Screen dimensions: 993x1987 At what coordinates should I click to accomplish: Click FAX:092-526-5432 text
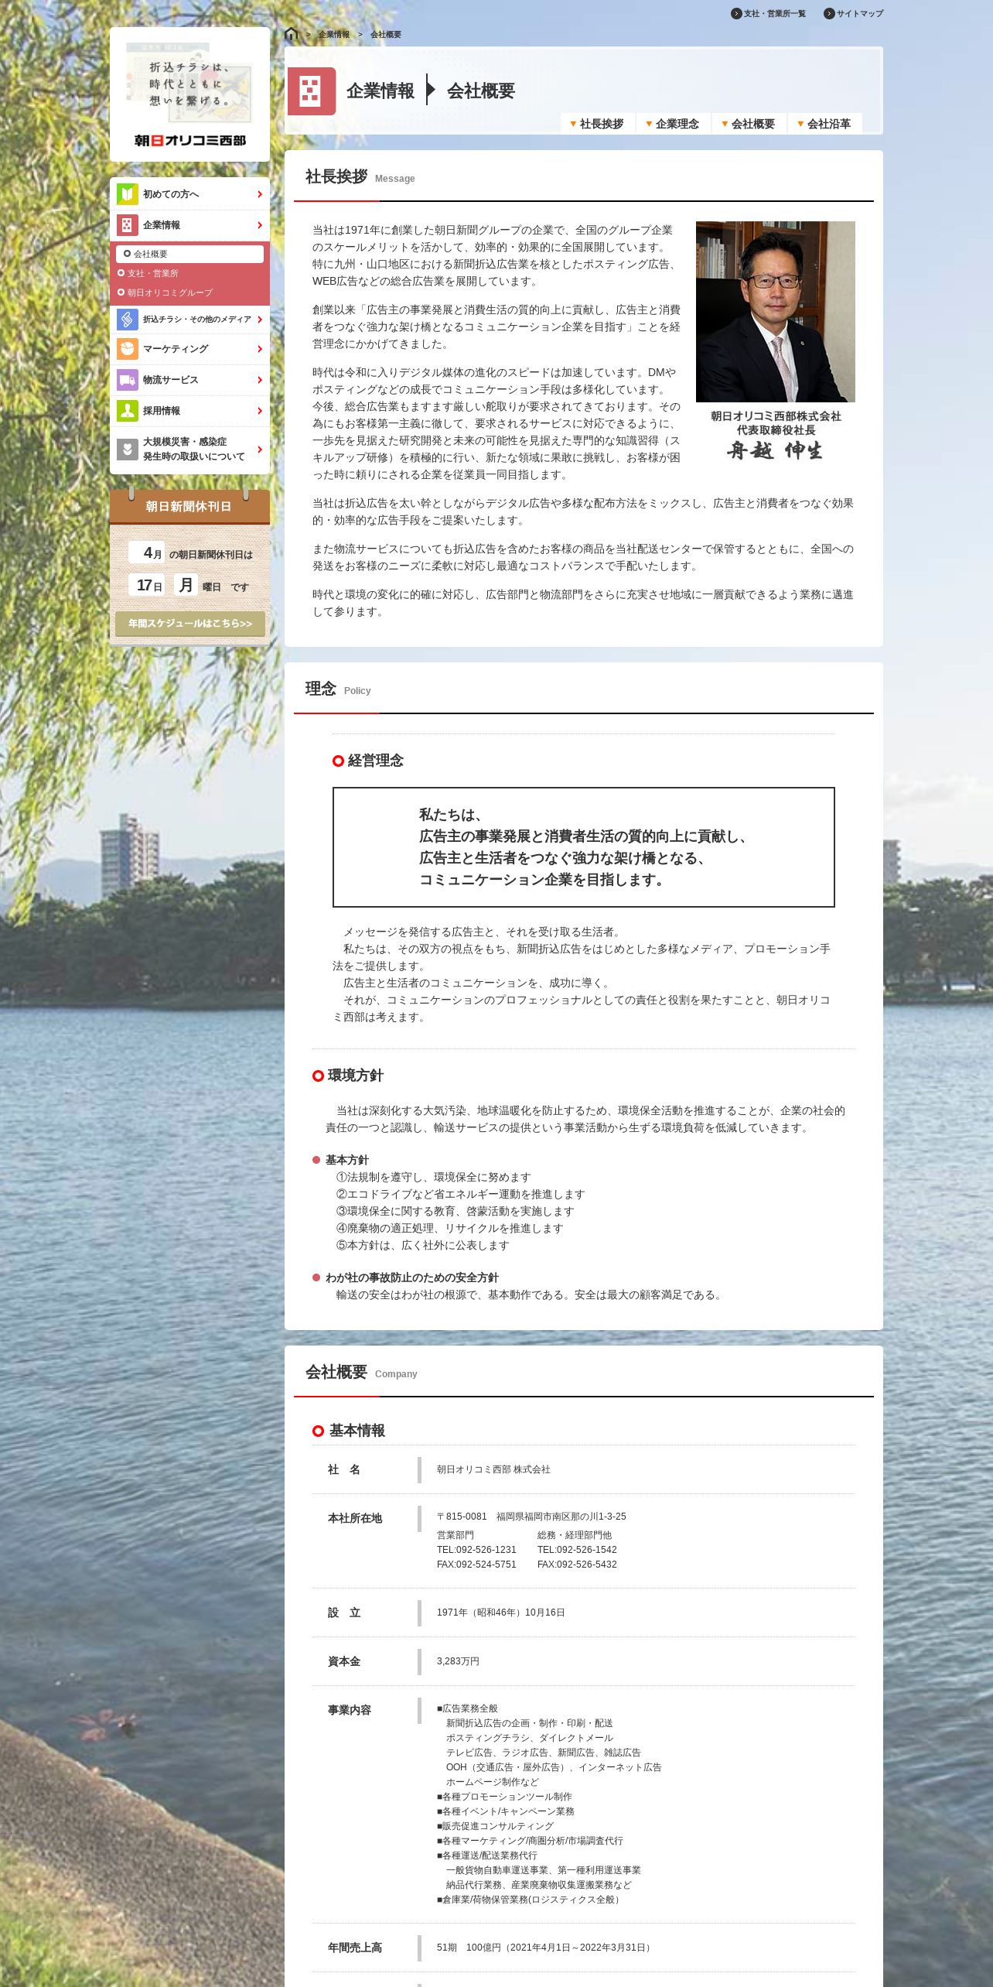point(577,1565)
